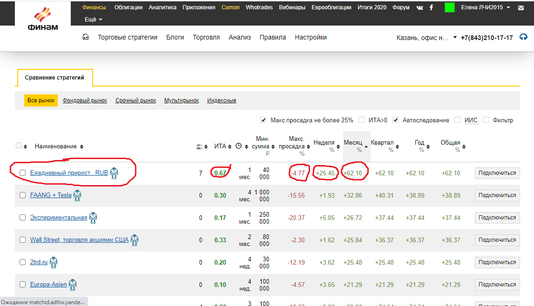Check the select-all header checkbox
This screenshot has height=306, width=534.
pos(19,146)
